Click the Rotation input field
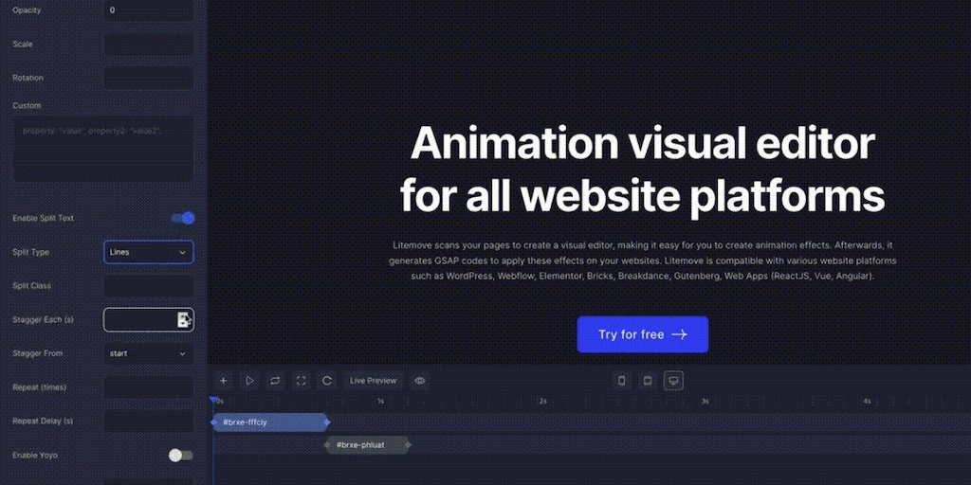Screen dimensions: 971x485 pos(149,78)
